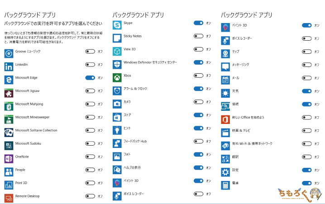Screen dimensions: 325x204
Task: Click the 電卓 calculator icon
Action: coord(225,185)
